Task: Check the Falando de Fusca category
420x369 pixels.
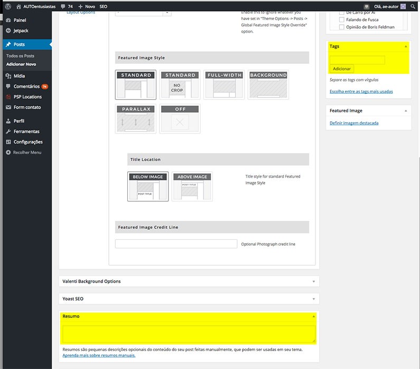Action: tap(342, 20)
